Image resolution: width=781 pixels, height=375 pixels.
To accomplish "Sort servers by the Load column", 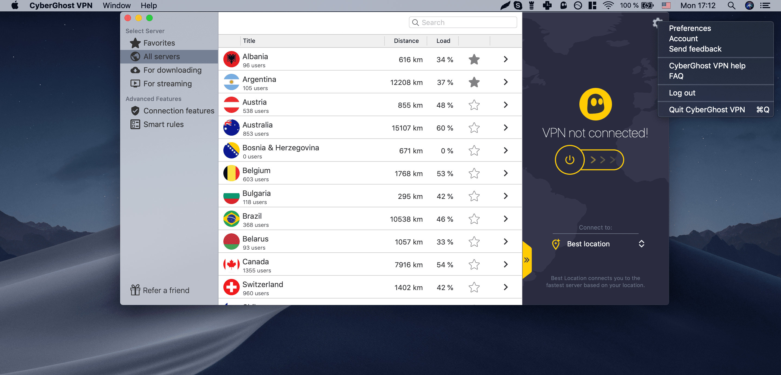I will [443, 41].
